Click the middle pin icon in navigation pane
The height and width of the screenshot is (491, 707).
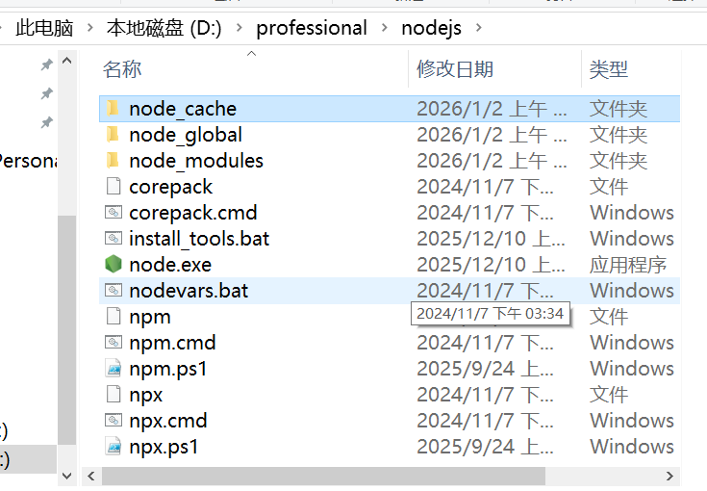(46, 94)
